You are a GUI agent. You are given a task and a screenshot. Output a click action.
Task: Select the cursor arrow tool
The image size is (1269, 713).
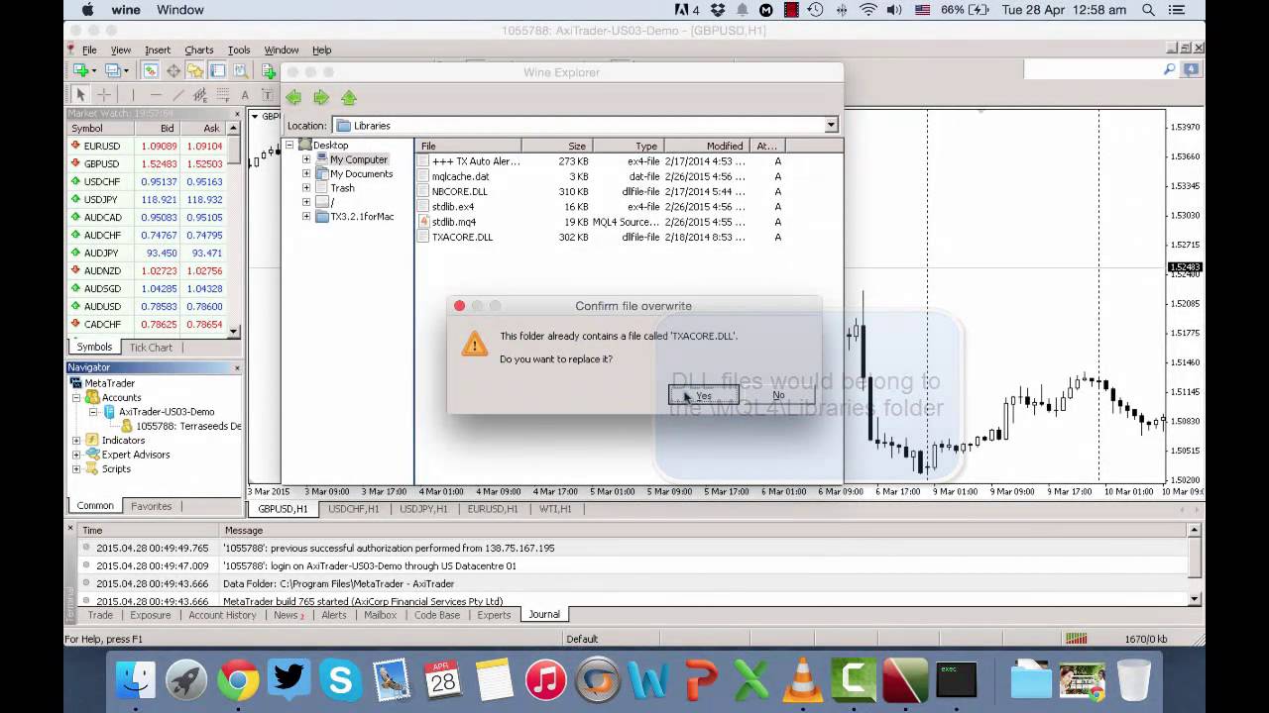[x=80, y=95]
